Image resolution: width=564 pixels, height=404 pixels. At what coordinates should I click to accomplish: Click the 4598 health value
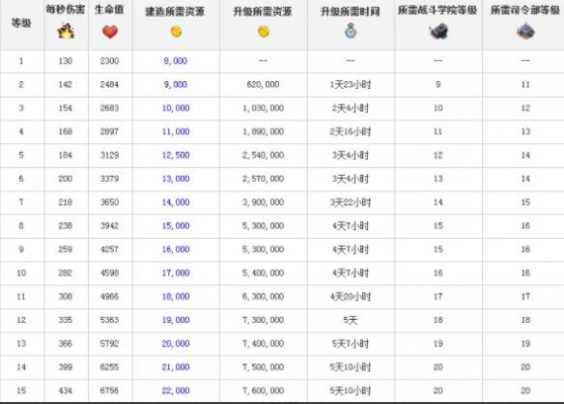pyautogui.click(x=109, y=273)
